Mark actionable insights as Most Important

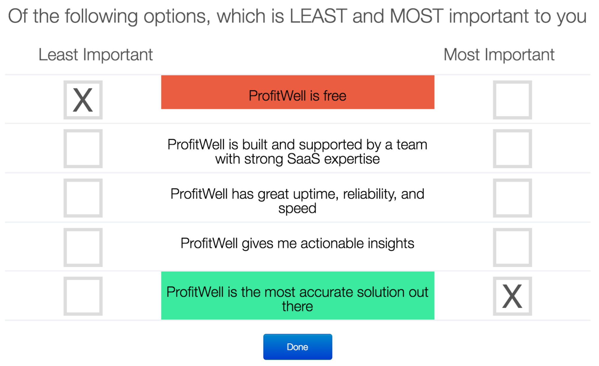coord(512,247)
